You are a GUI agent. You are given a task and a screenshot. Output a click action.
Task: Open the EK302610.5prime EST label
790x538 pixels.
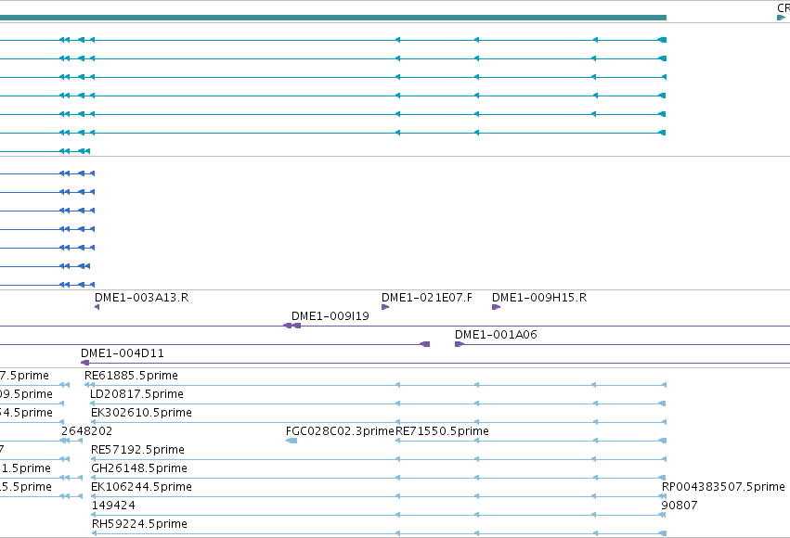coord(141,413)
